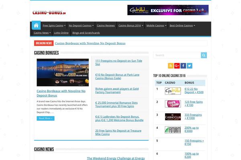Image resolution: width=241 pixels, height=160 pixels.
Task: Expand the Casino News menu
Action: pyautogui.click(x=42, y=33)
